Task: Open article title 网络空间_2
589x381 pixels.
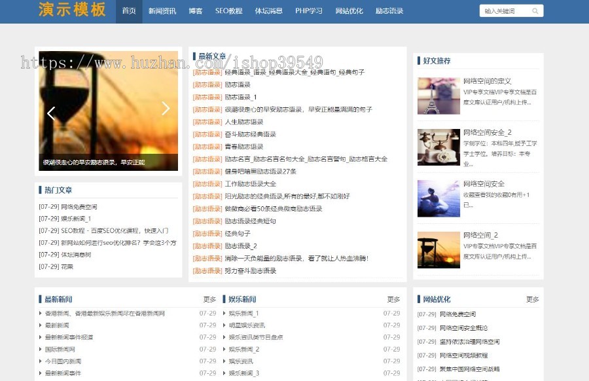Action: 480,235
